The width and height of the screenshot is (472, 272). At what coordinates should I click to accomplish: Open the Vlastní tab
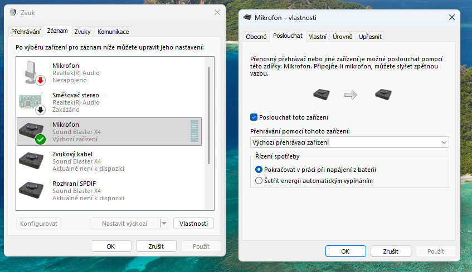(318, 37)
